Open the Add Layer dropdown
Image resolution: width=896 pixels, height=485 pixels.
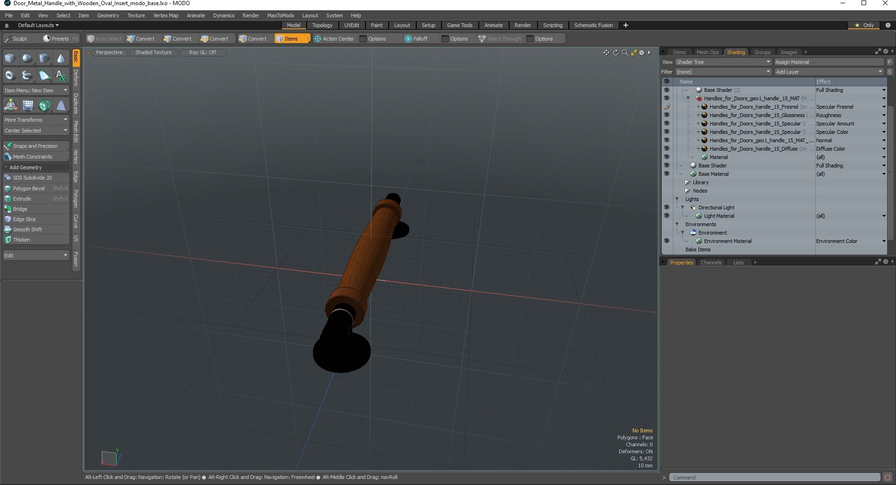pyautogui.click(x=829, y=72)
